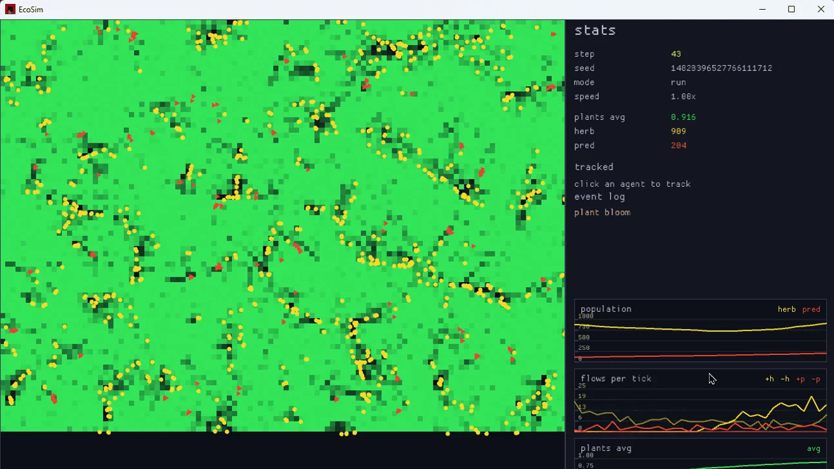The image size is (834, 469).
Task: Click the green plants value "0.916"
Action: point(683,117)
